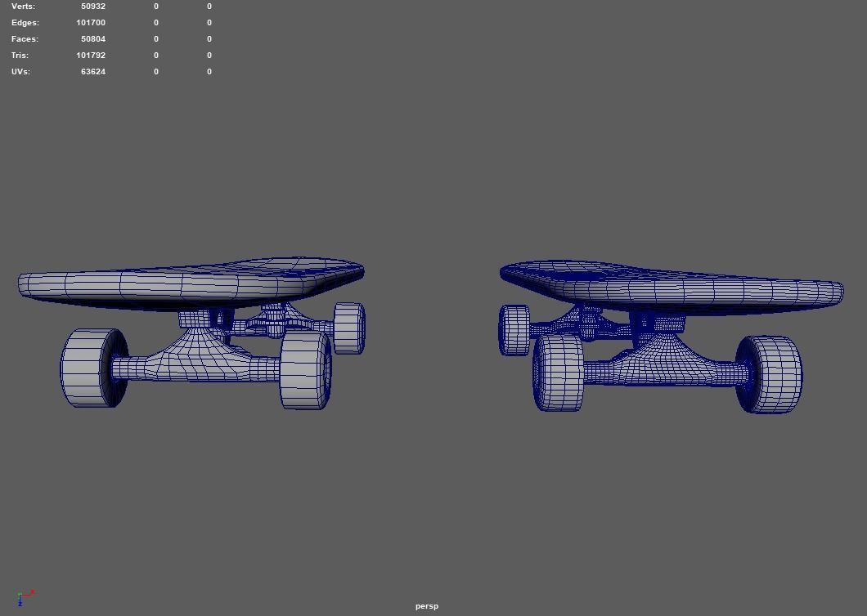
Task: Click the Edges: label in heads-up display
Action: tap(25, 23)
